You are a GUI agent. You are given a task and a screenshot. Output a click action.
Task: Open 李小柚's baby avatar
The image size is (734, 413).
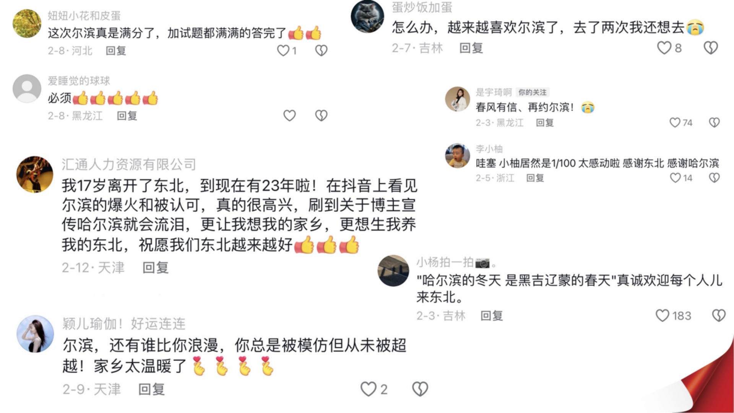point(458,156)
